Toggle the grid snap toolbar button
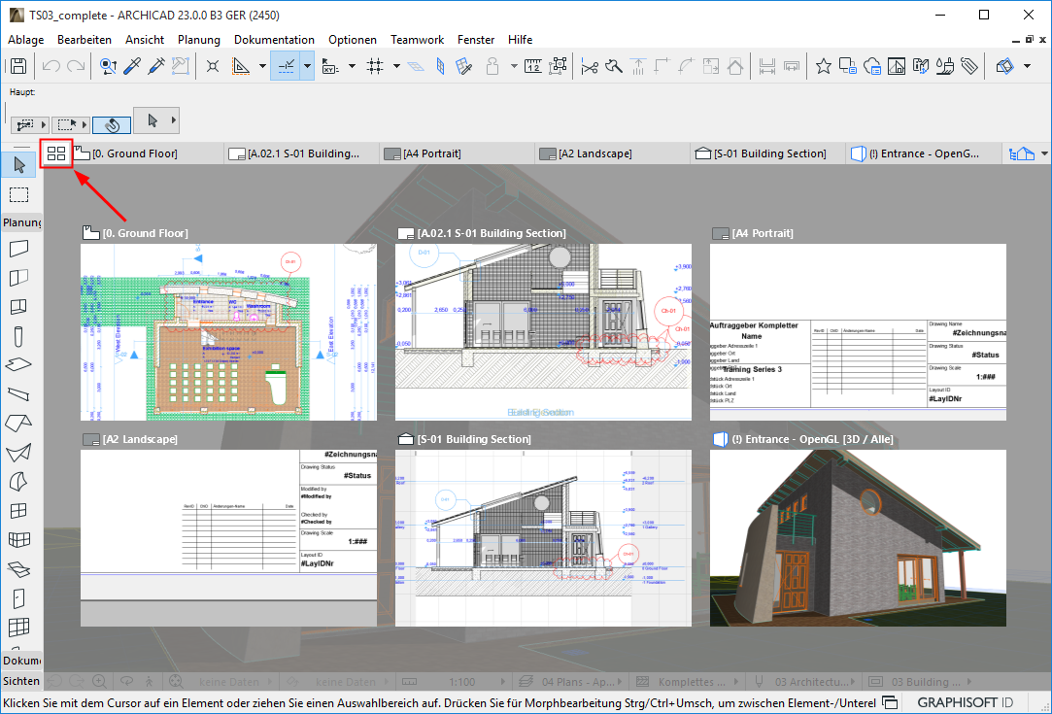This screenshot has width=1052, height=714. [375, 66]
